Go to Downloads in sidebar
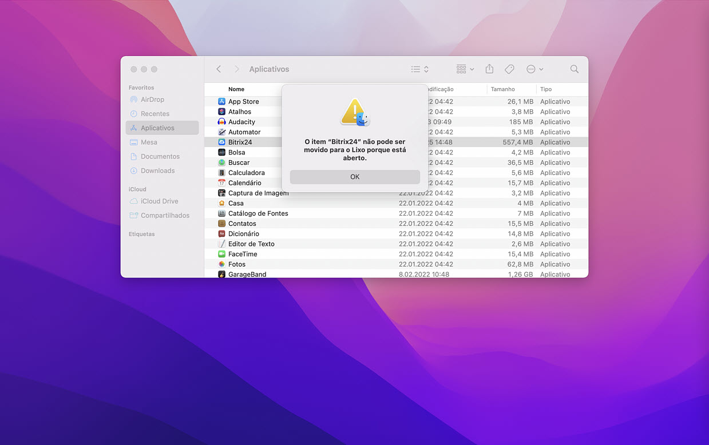The image size is (709, 445). [x=157, y=170]
